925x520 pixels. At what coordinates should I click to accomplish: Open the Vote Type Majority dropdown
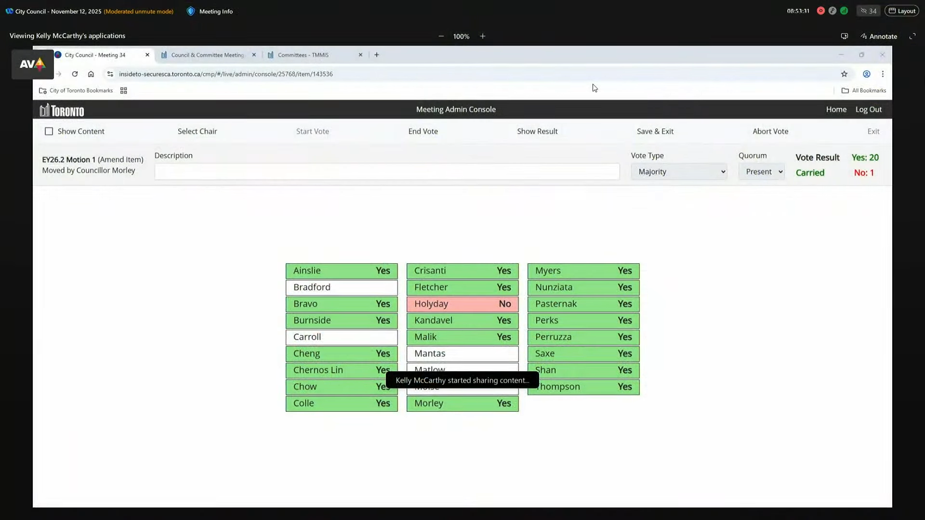(x=679, y=171)
